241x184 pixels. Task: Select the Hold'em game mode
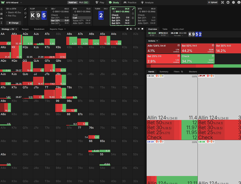(72, 2)
